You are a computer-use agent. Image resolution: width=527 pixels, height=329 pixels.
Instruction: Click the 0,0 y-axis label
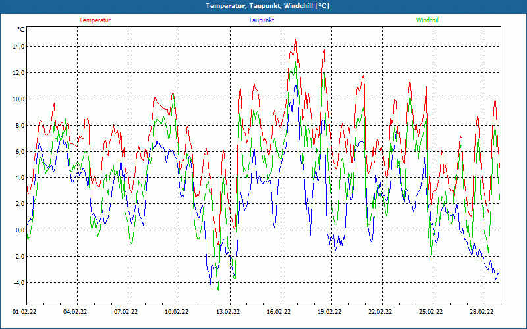click(19, 230)
